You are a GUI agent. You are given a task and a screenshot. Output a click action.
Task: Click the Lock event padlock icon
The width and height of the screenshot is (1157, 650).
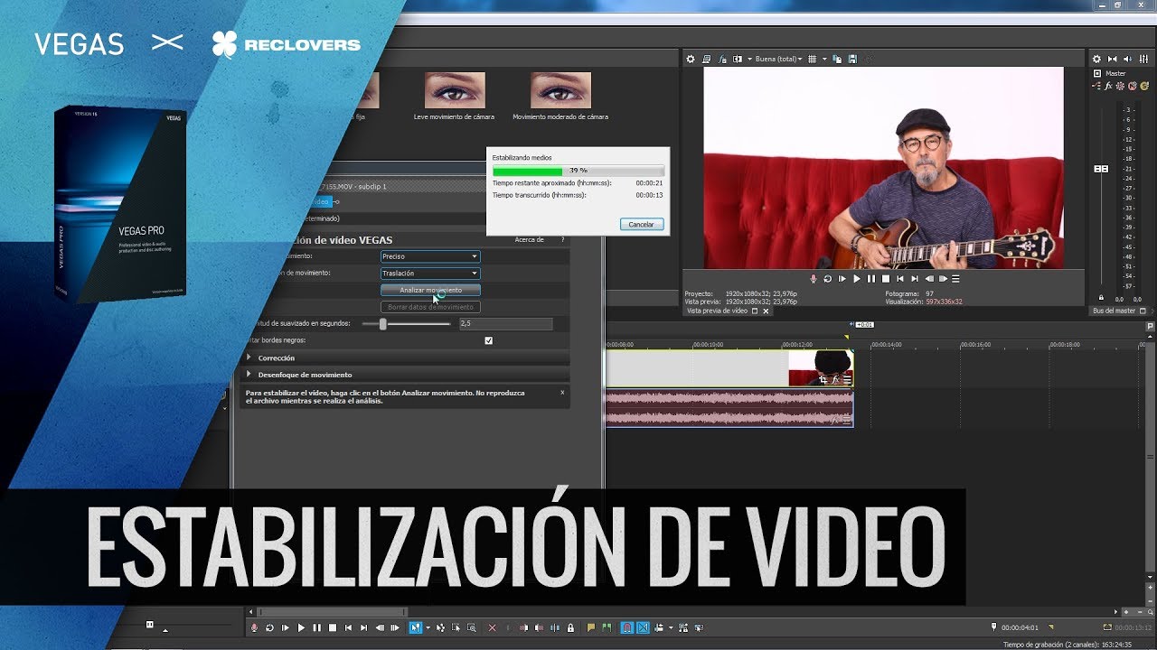pos(570,627)
